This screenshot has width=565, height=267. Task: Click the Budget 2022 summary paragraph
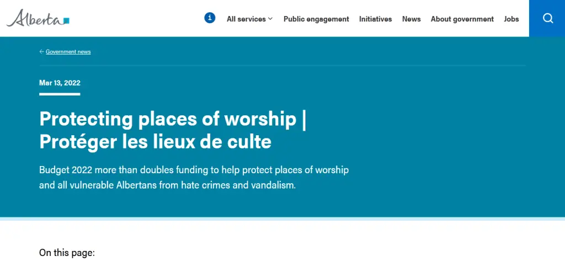point(194,177)
